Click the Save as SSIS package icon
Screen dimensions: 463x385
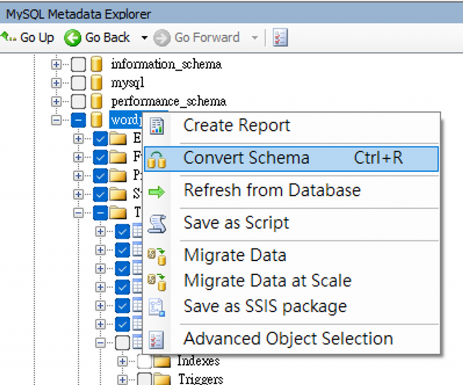click(157, 308)
